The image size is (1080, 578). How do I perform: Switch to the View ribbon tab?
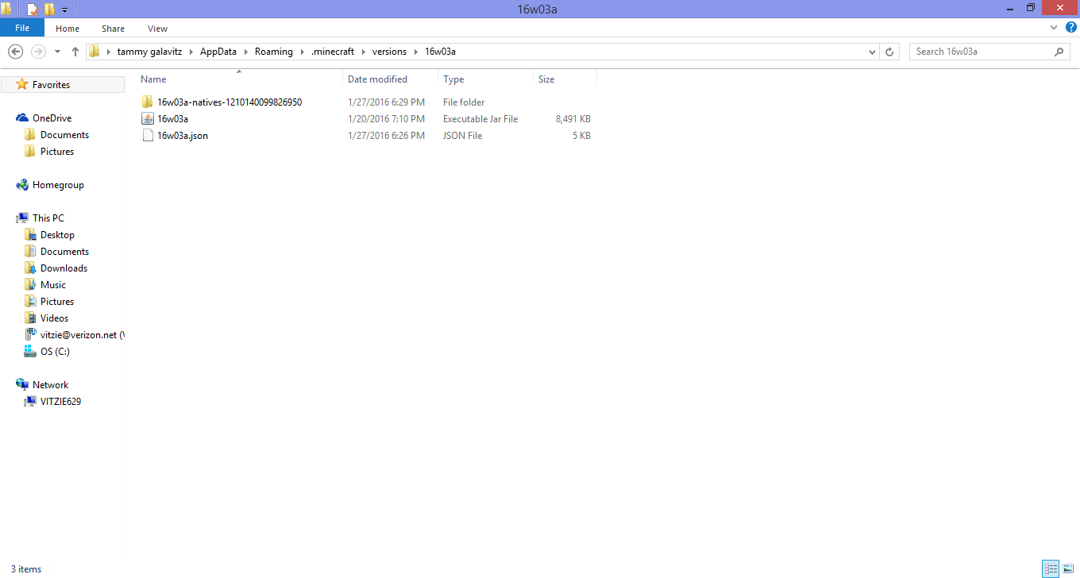(x=157, y=29)
